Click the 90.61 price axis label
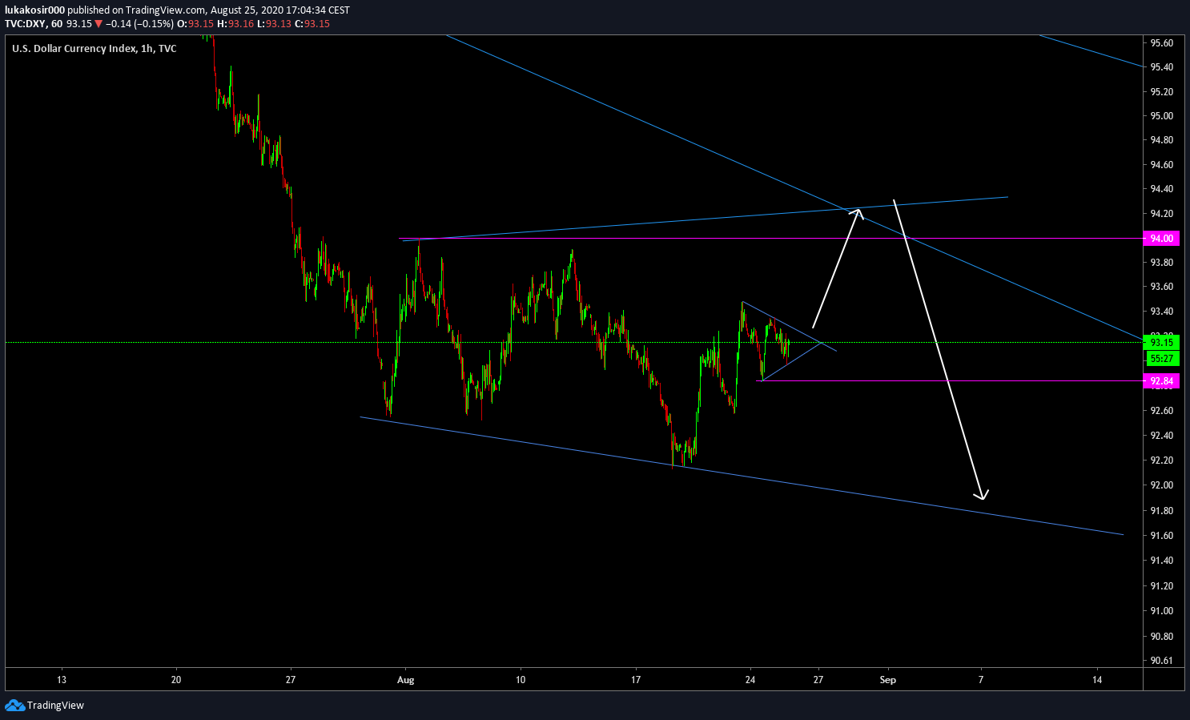1190x720 pixels. pos(1162,661)
